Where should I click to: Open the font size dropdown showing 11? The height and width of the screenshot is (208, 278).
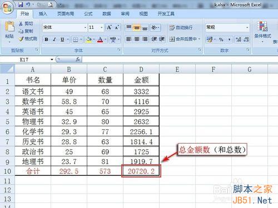[102, 28]
